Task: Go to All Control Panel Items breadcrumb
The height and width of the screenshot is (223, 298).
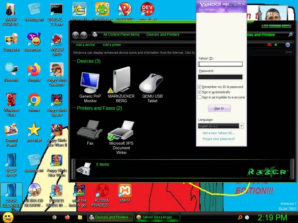Action: pyautogui.click(x=121, y=35)
